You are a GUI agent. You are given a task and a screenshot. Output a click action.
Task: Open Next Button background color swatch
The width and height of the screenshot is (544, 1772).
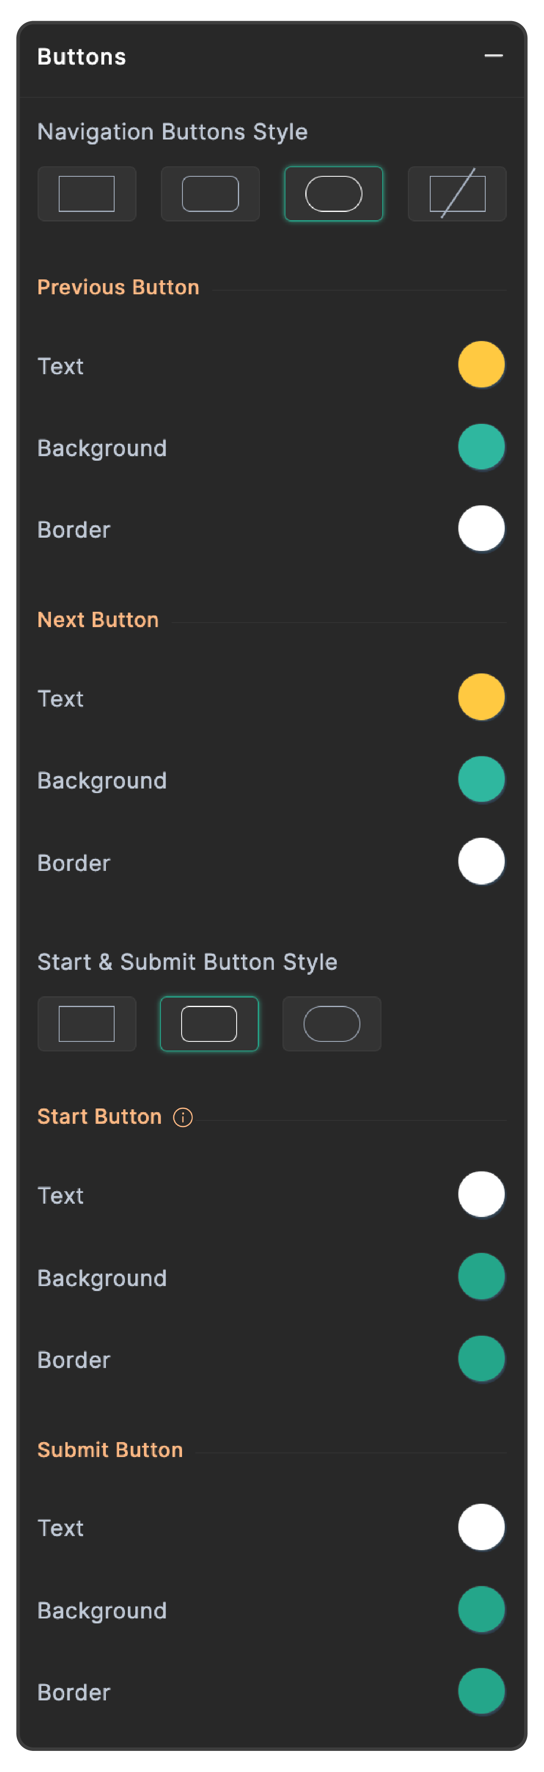click(x=482, y=779)
